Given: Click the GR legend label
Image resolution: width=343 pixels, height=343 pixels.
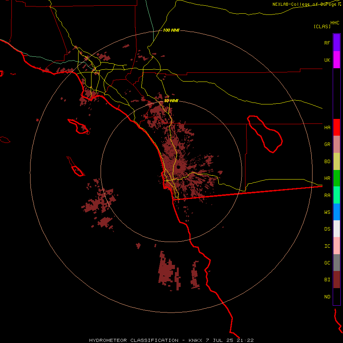Looking at the screenshot, I should tap(327, 144).
